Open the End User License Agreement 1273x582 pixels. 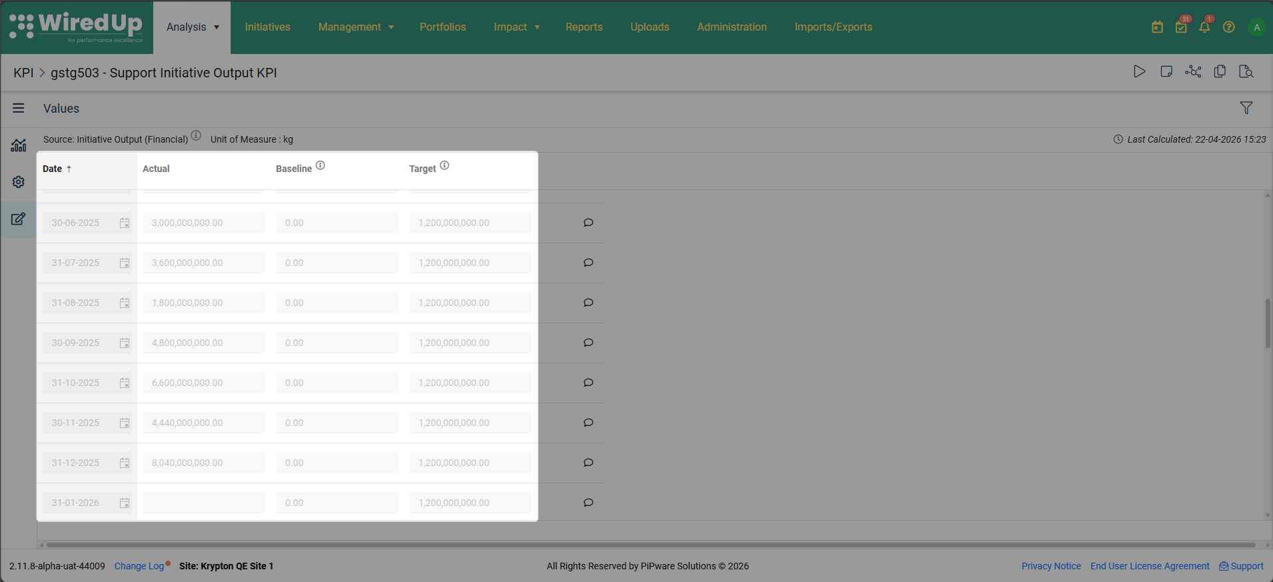1150,566
